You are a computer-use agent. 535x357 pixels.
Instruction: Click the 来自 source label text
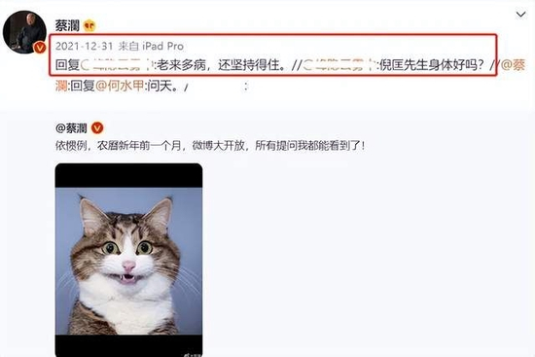(x=128, y=46)
